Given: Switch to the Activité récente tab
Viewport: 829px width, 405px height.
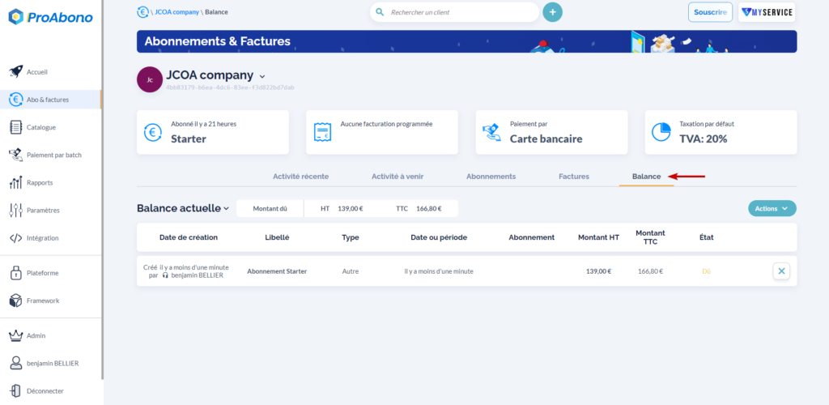Looking at the screenshot, I should point(301,177).
